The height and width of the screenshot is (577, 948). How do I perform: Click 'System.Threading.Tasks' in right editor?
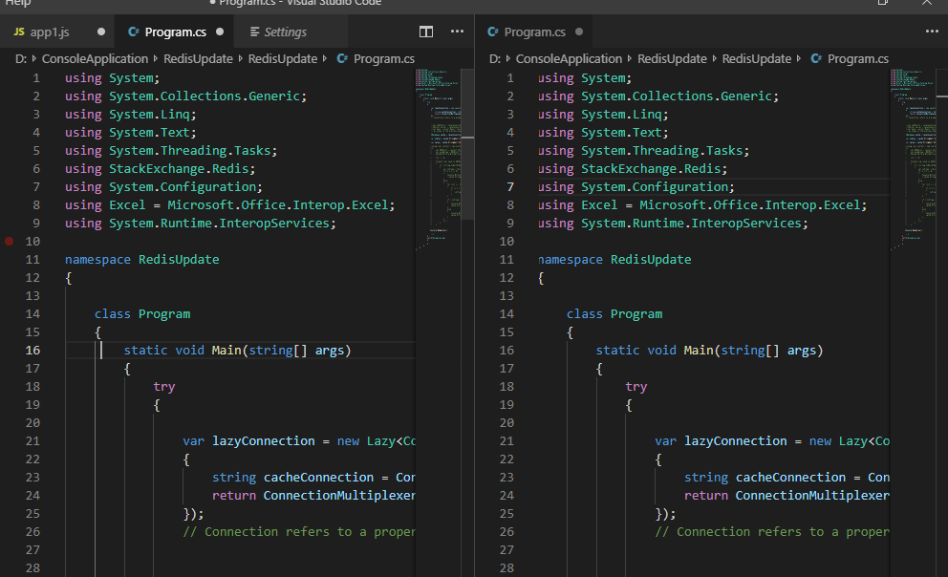point(661,150)
